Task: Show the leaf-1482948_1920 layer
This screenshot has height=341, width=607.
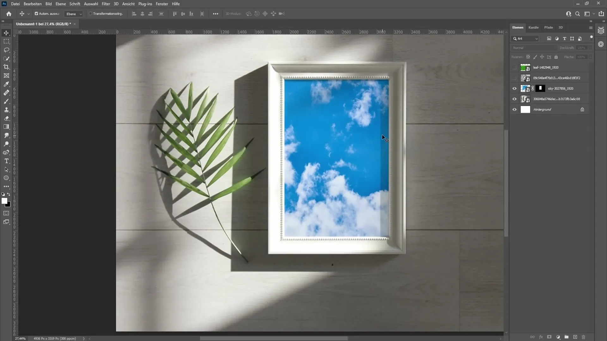Action: [x=514, y=67]
